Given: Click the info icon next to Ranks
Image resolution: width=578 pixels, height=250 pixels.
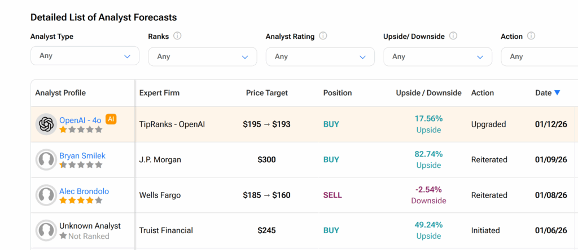Looking at the screenshot, I should click(x=177, y=36).
